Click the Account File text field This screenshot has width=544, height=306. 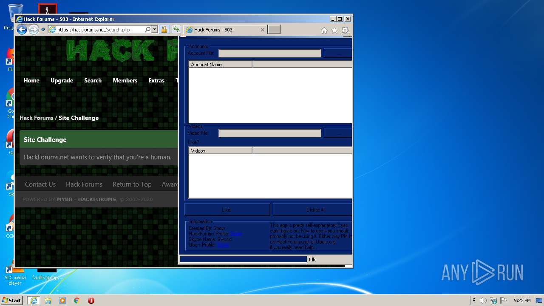coord(270,53)
